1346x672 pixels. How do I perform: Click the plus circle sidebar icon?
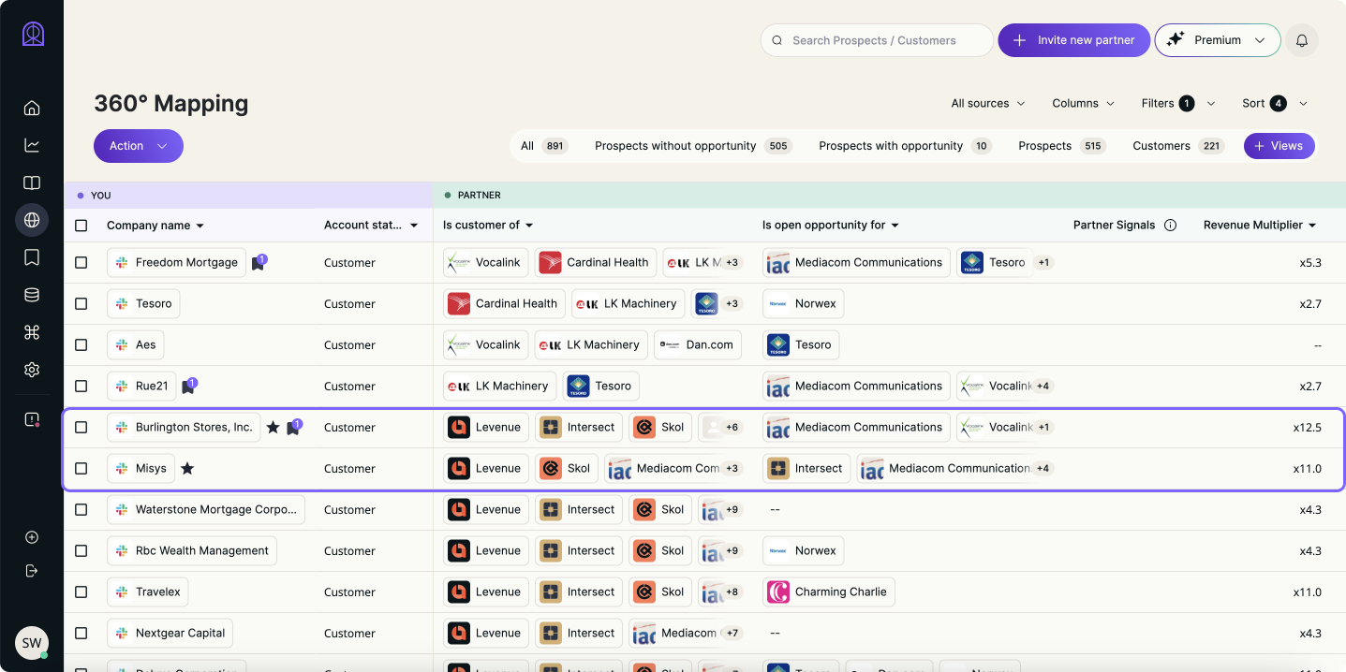coord(32,537)
